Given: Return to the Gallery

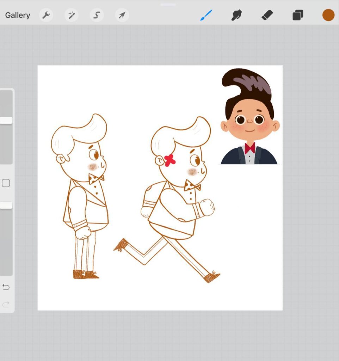Looking at the screenshot, I should (18, 15).
